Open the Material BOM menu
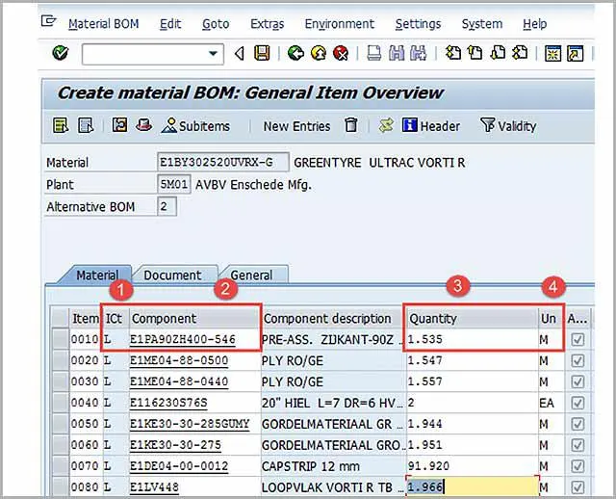The image size is (616, 499). click(x=104, y=24)
